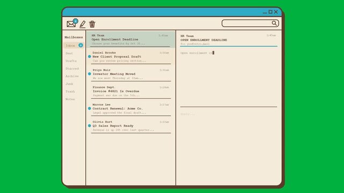Click the Finance Dept. sender name
Screen dimensions: 344x193
[x=104, y=87]
